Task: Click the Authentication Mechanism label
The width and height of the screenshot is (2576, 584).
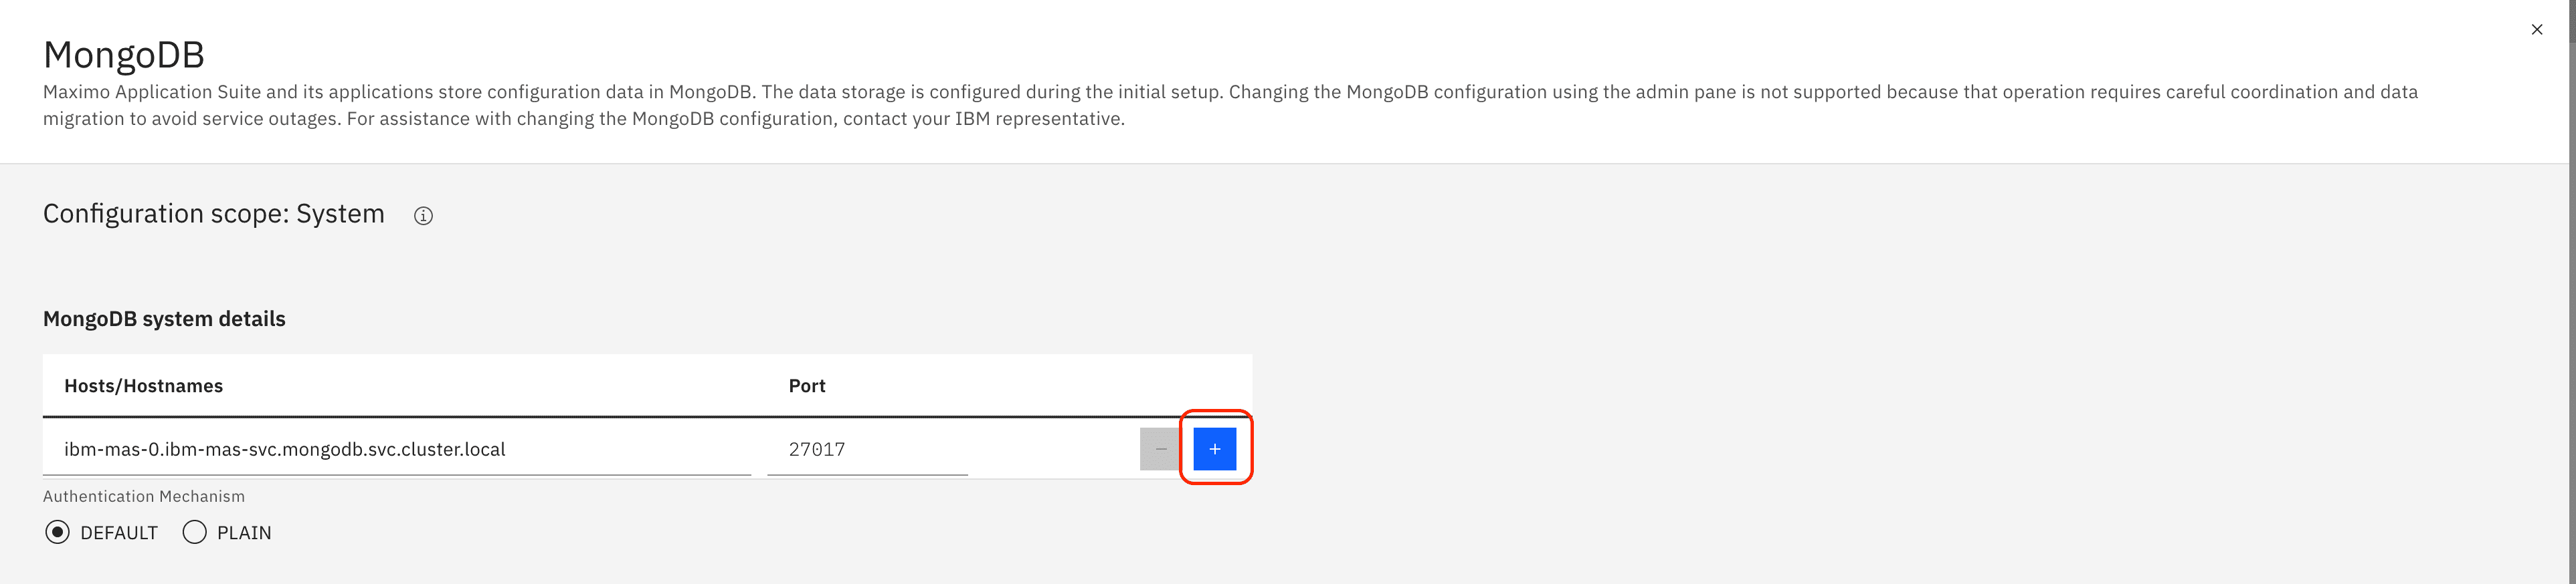Action: pos(144,496)
